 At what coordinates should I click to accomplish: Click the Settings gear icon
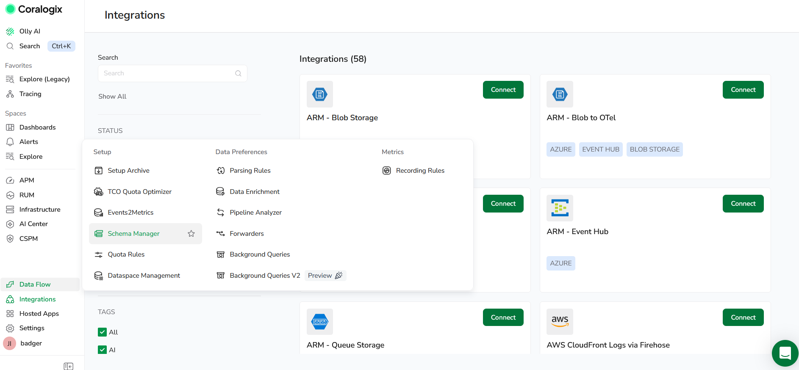10,328
